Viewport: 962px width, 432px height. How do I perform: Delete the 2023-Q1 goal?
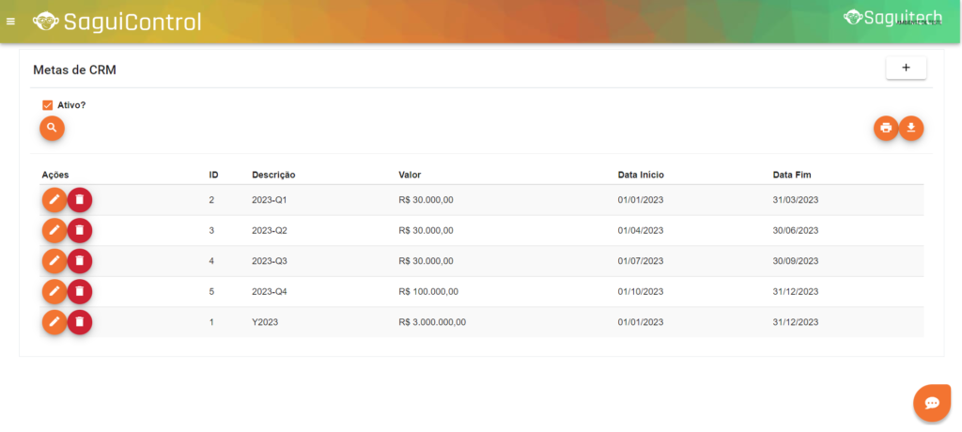pyautogui.click(x=80, y=200)
